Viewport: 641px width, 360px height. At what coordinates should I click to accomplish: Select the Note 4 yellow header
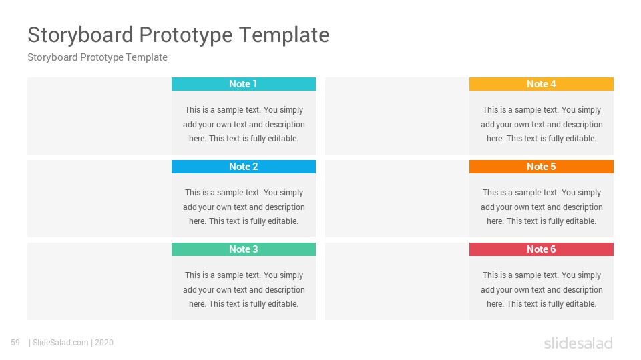tap(542, 84)
